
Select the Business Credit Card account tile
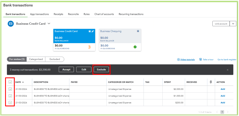[x=74, y=40]
